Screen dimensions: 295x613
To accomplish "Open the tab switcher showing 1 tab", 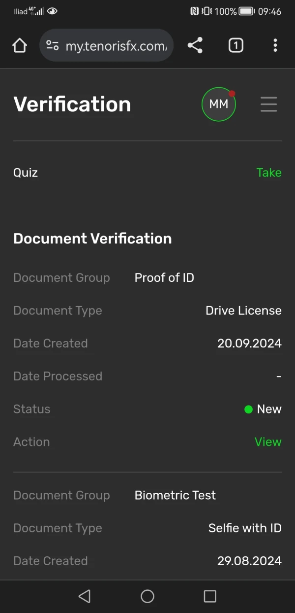I will coord(236,46).
